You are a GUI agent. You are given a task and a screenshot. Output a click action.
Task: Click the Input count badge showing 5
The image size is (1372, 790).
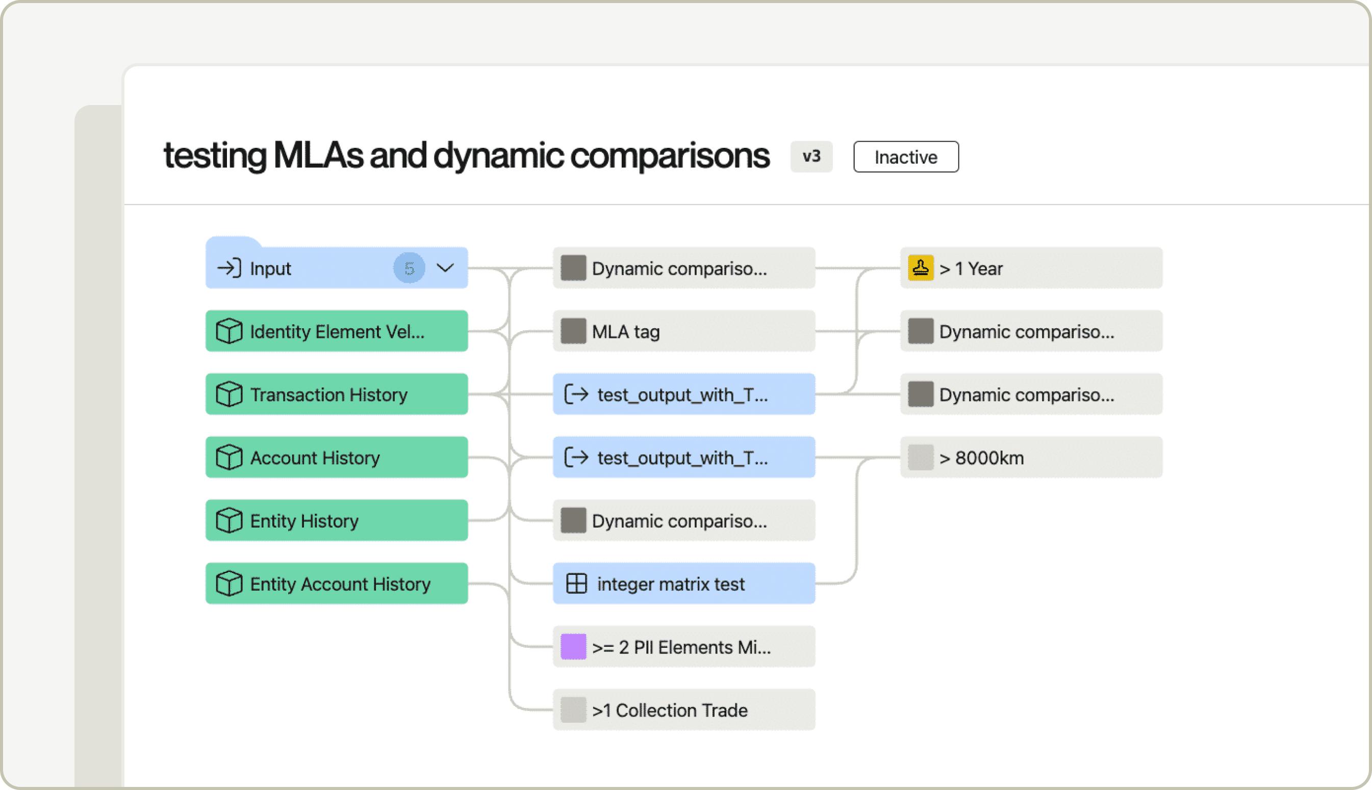tap(409, 268)
